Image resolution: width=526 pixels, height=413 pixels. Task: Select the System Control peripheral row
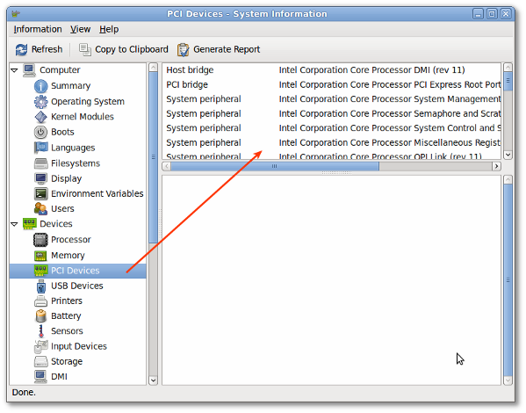[x=332, y=128]
